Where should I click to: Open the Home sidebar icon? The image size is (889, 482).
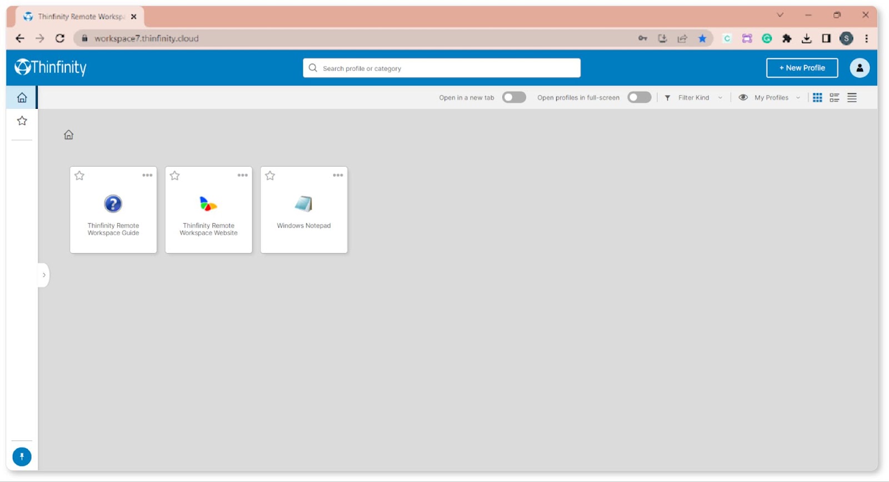point(22,98)
